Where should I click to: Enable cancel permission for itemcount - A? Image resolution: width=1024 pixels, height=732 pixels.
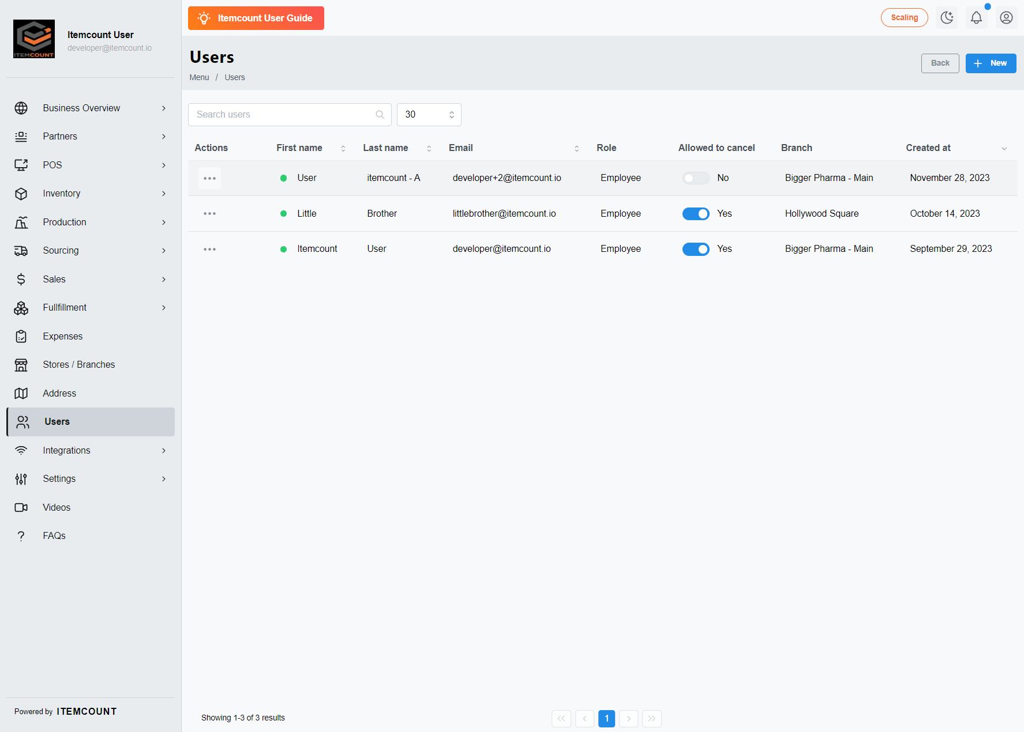pyautogui.click(x=696, y=178)
